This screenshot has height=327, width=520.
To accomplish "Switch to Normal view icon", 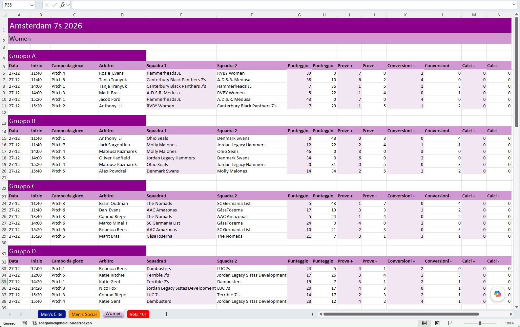I will point(424,323).
